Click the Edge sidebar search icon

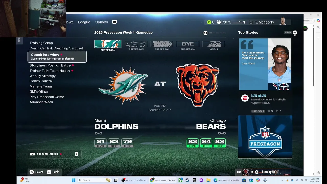point(318,27)
